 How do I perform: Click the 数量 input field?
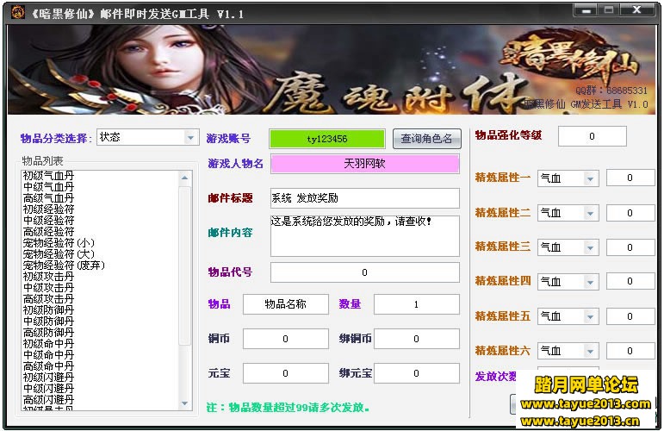[416, 304]
